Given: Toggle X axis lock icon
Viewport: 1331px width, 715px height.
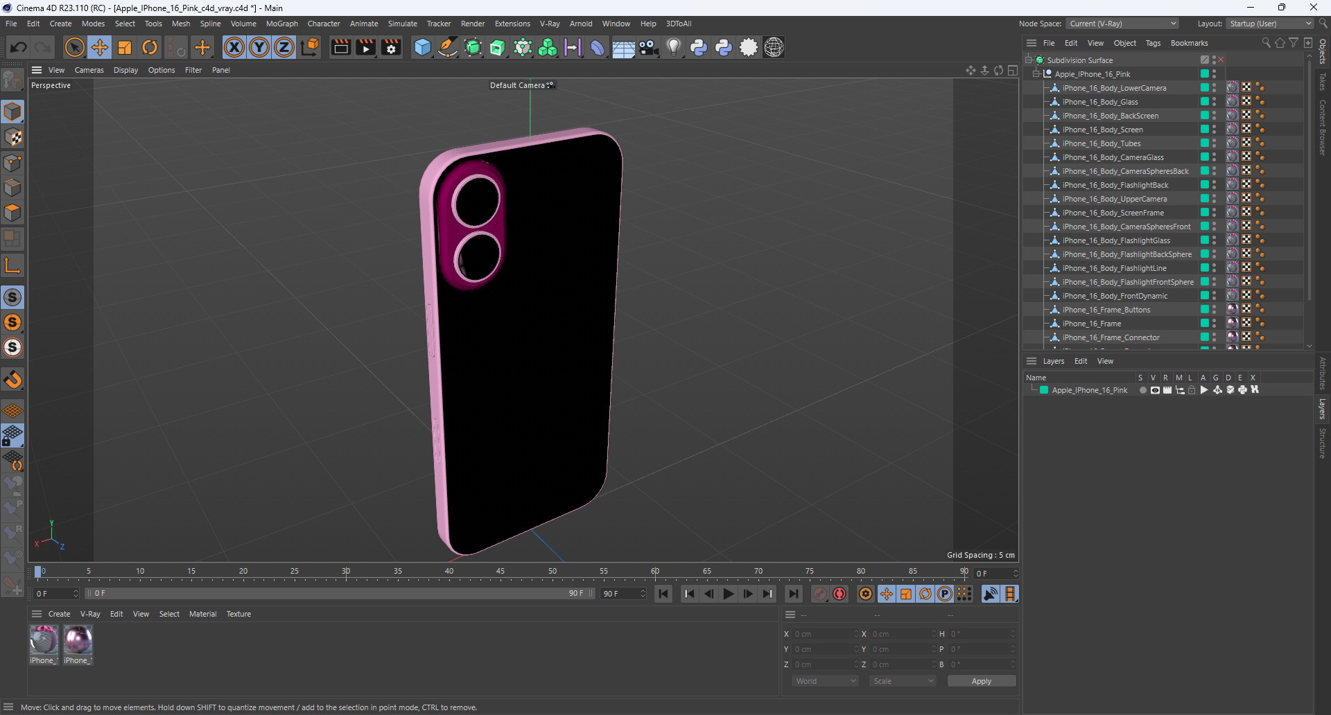Looking at the screenshot, I should click(x=234, y=47).
